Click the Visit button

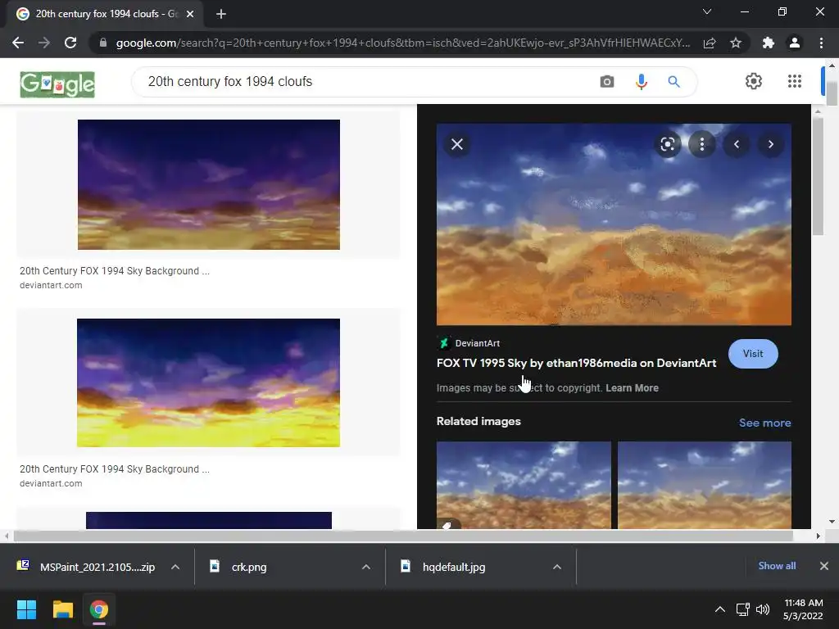[753, 354]
